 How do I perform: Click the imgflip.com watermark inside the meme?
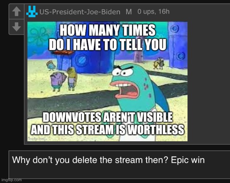(36, 138)
